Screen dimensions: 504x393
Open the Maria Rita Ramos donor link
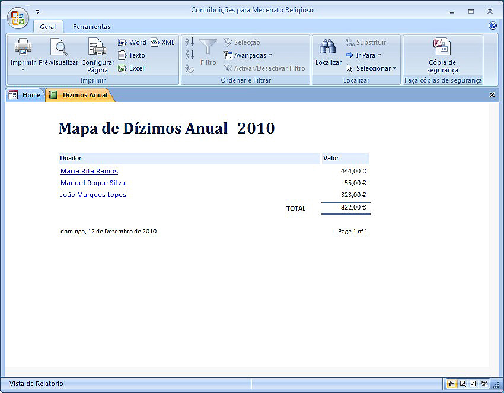click(x=89, y=171)
